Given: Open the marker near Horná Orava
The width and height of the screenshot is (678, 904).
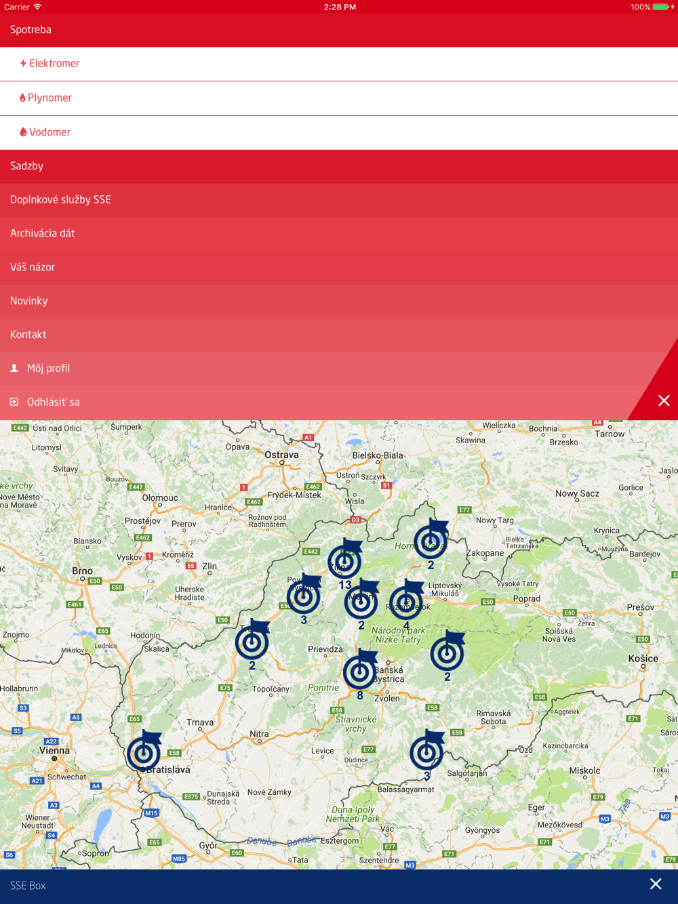Looking at the screenshot, I should (x=431, y=541).
